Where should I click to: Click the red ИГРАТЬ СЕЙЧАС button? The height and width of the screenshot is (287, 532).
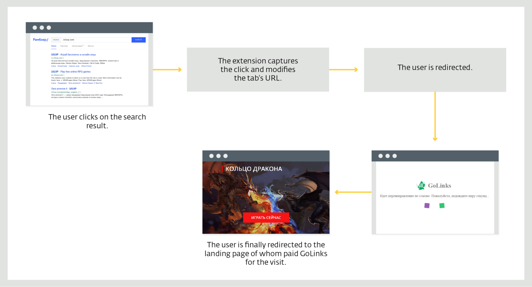click(x=266, y=218)
